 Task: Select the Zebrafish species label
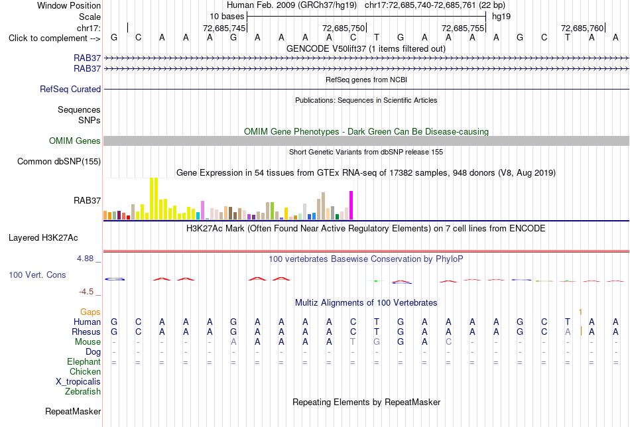pos(83,392)
